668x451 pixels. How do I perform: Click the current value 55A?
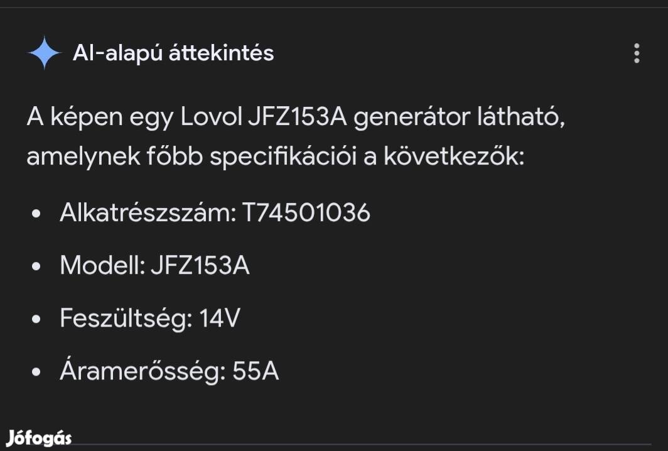pos(256,372)
